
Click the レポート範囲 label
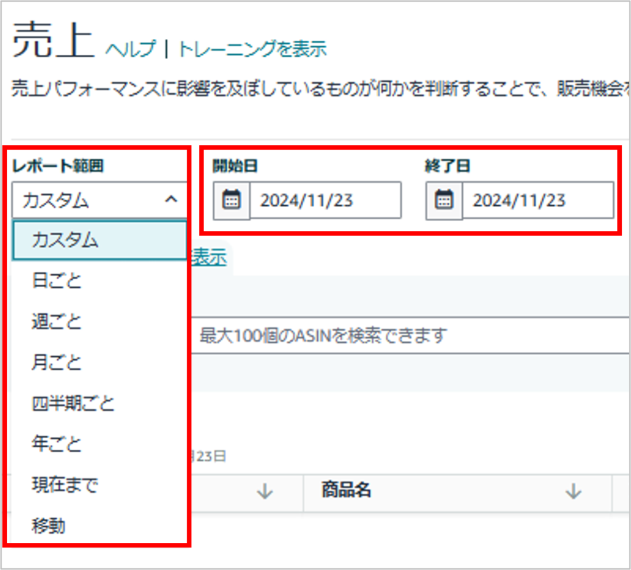point(58,165)
